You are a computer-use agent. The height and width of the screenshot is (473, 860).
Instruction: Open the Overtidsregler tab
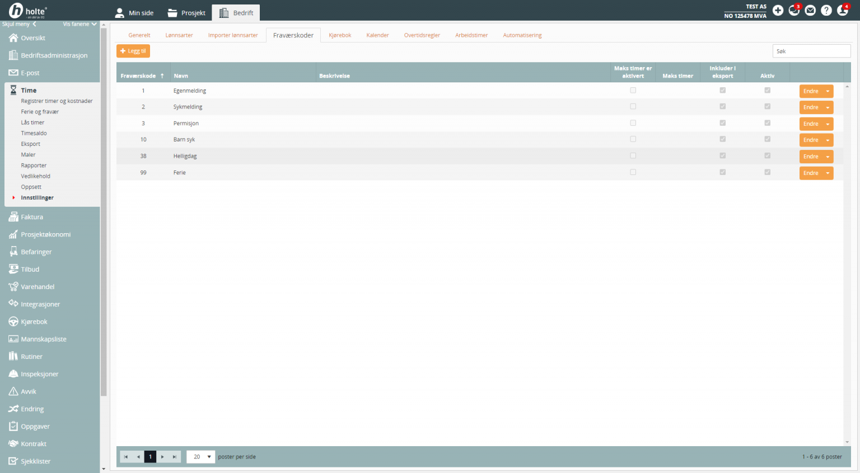422,35
